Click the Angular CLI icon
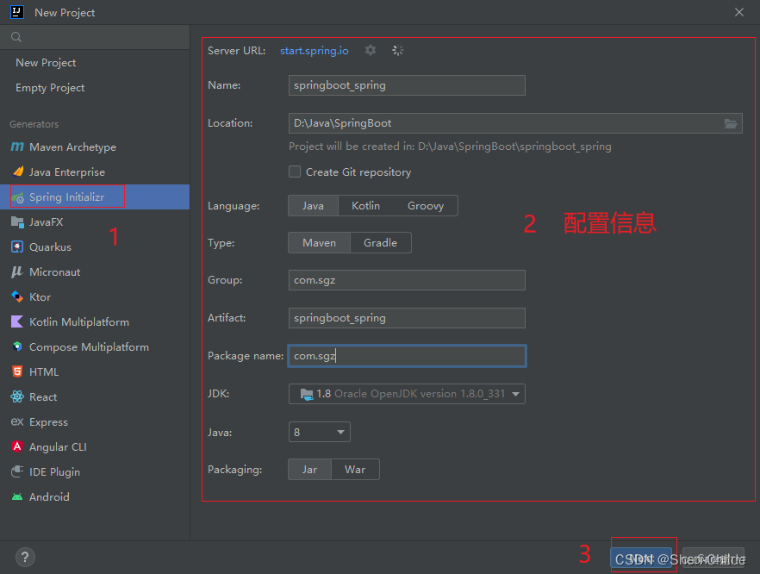The image size is (760, 574). pyautogui.click(x=17, y=446)
